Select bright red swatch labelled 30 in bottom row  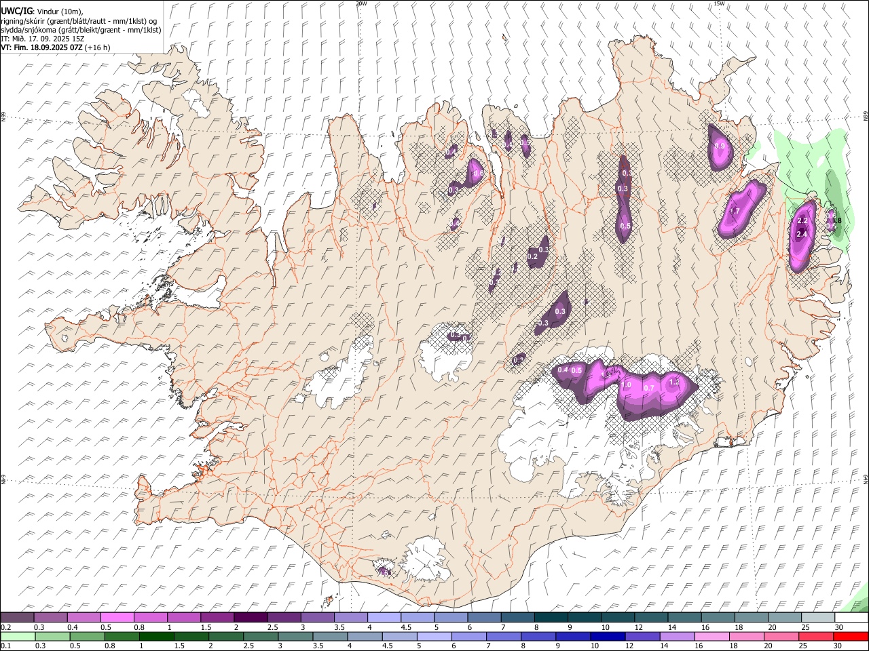pyautogui.click(x=851, y=636)
